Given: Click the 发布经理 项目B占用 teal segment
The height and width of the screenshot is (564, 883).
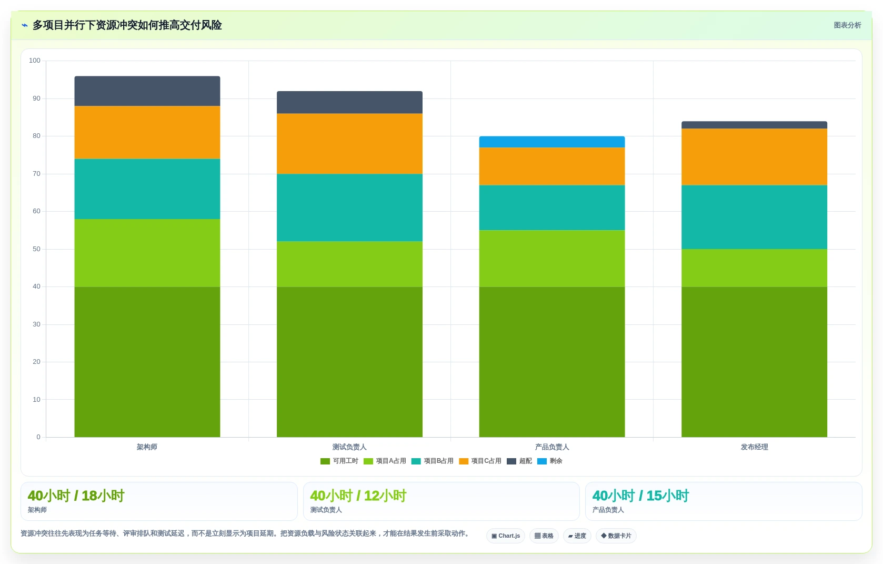Looking at the screenshot, I should [754, 217].
